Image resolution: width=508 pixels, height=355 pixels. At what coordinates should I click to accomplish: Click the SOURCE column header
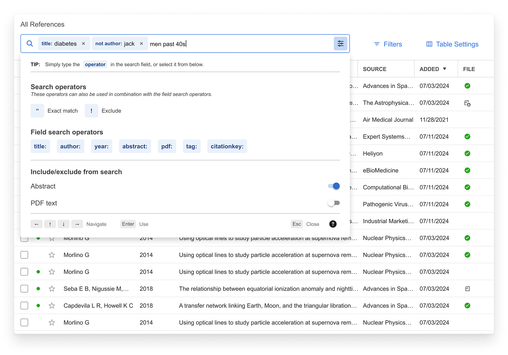374,69
